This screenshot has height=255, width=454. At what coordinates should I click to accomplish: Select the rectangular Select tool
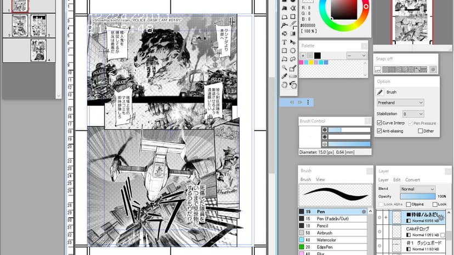click(285, 50)
